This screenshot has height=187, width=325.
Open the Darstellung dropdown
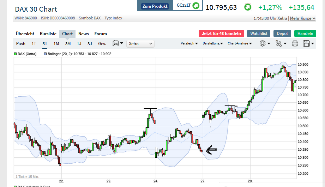coord(213,43)
